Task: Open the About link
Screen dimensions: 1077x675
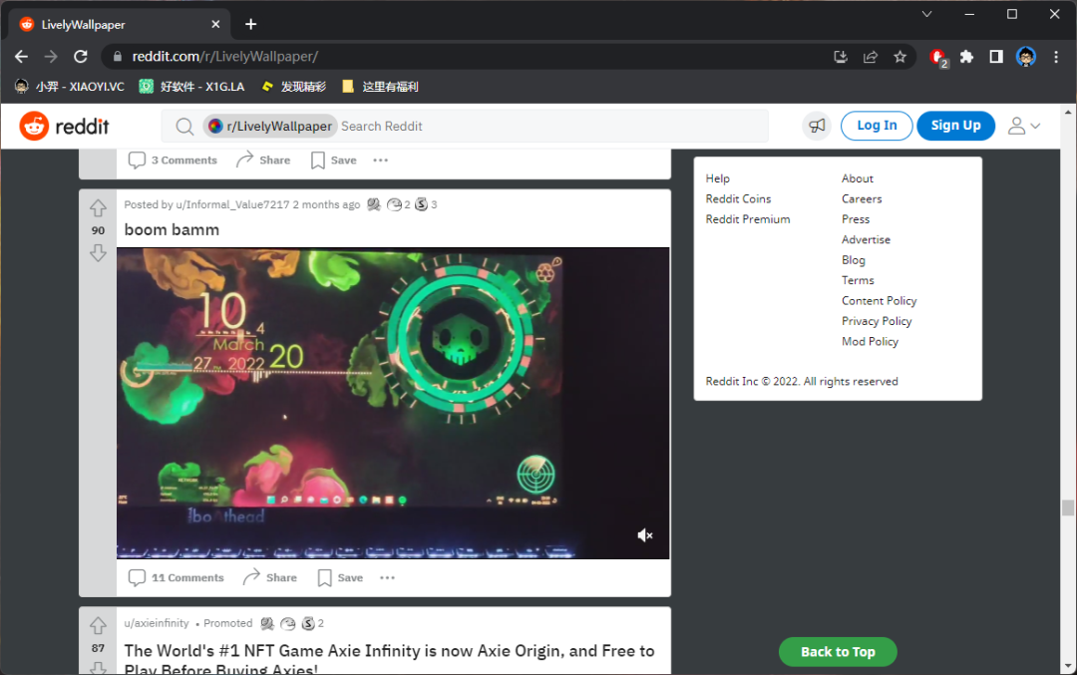Action: click(x=858, y=178)
